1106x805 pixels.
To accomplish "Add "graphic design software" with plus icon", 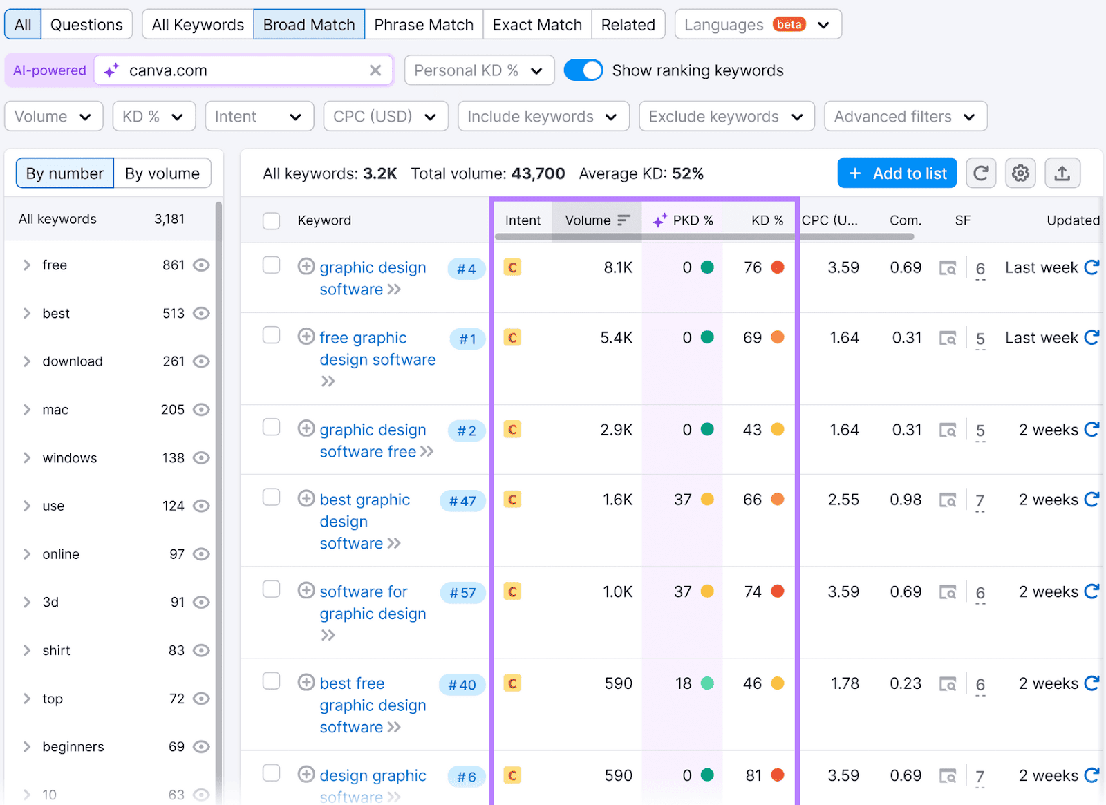I will point(306,266).
